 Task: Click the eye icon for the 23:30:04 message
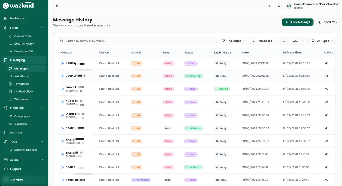pos(327,89)
